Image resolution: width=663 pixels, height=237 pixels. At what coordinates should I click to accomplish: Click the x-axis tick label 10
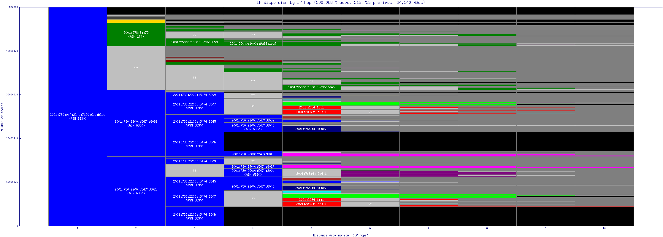604,228
